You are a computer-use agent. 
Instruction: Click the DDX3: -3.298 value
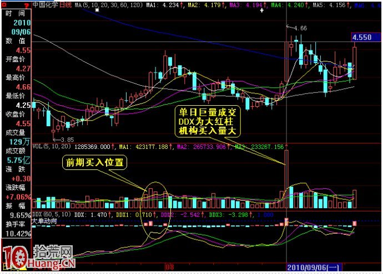click(x=230, y=215)
